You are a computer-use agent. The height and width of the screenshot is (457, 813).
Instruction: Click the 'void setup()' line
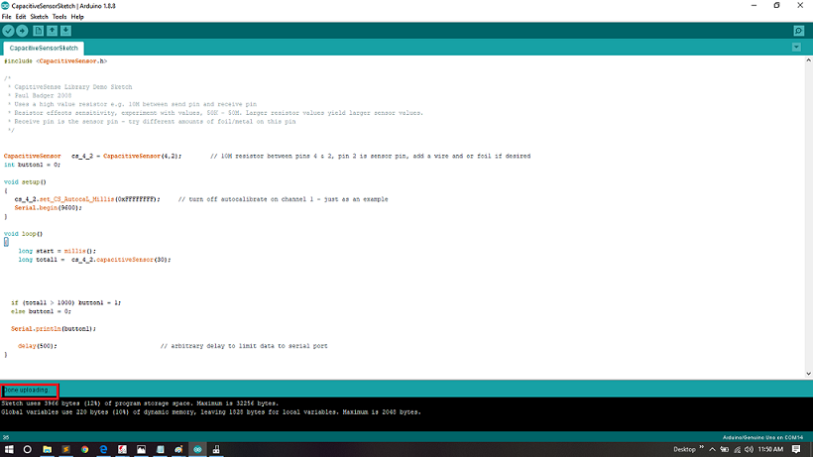pos(25,181)
